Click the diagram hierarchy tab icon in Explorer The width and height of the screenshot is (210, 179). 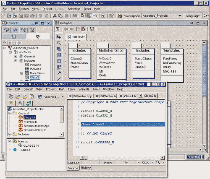tap(24, 30)
